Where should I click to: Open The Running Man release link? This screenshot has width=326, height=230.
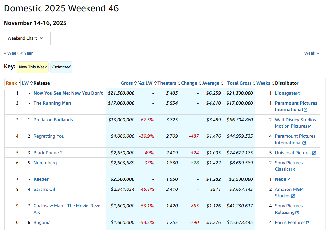pos(52,103)
